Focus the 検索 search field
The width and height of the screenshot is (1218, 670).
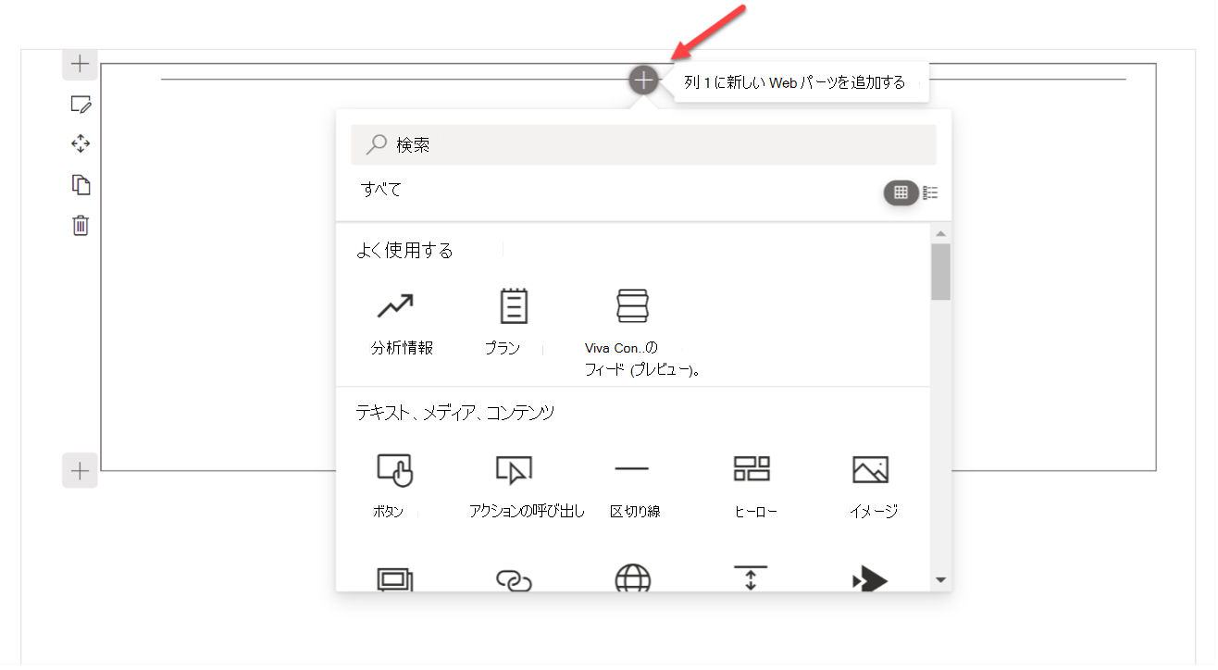(643, 144)
